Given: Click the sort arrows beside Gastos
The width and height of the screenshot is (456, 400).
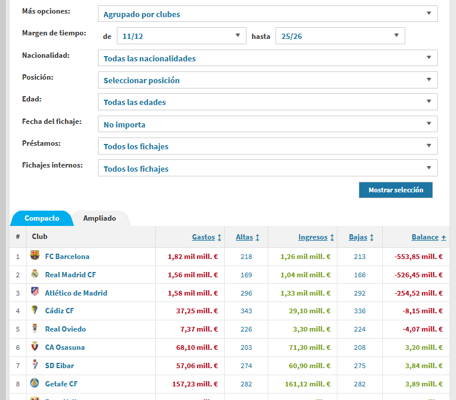Looking at the screenshot, I should click(x=219, y=237).
